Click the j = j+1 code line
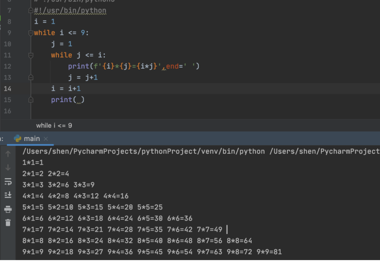The image size is (380, 261). point(83,77)
